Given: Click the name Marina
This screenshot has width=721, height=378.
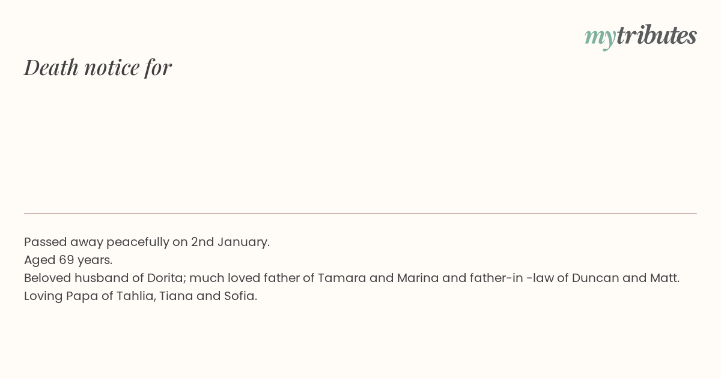Looking at the screenshot, I should point(414,278).
